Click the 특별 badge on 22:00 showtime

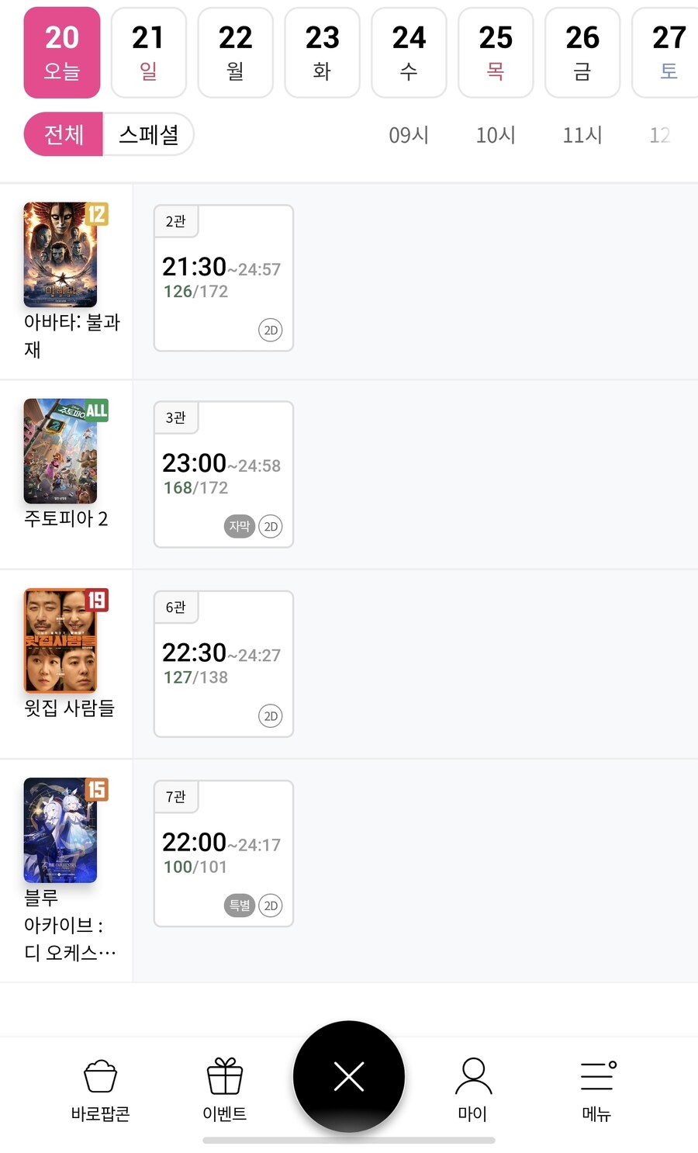coord(239,905)
